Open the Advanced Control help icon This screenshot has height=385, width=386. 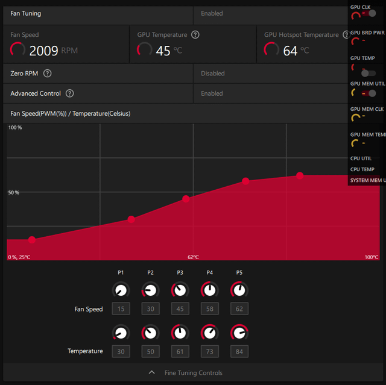click(70, 93)
